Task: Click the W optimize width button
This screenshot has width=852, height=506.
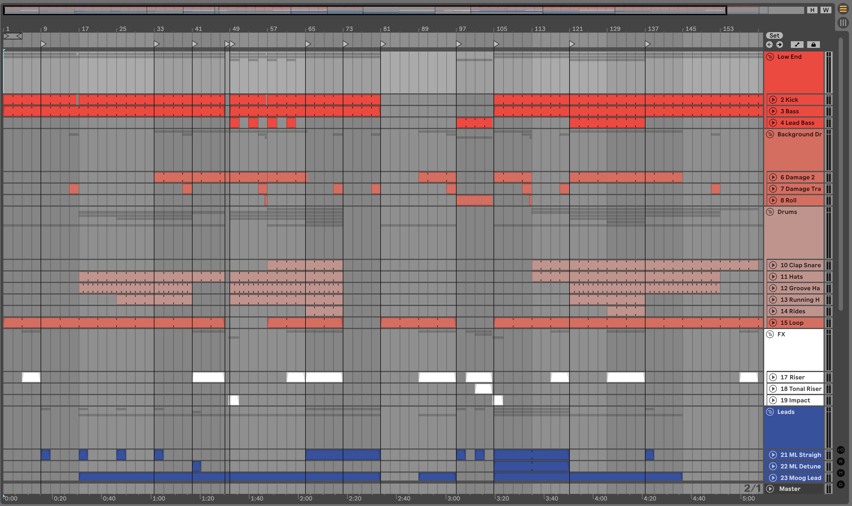Action: pos(826,10)
